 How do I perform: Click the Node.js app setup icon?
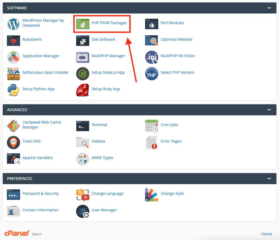tap(83, 74)
